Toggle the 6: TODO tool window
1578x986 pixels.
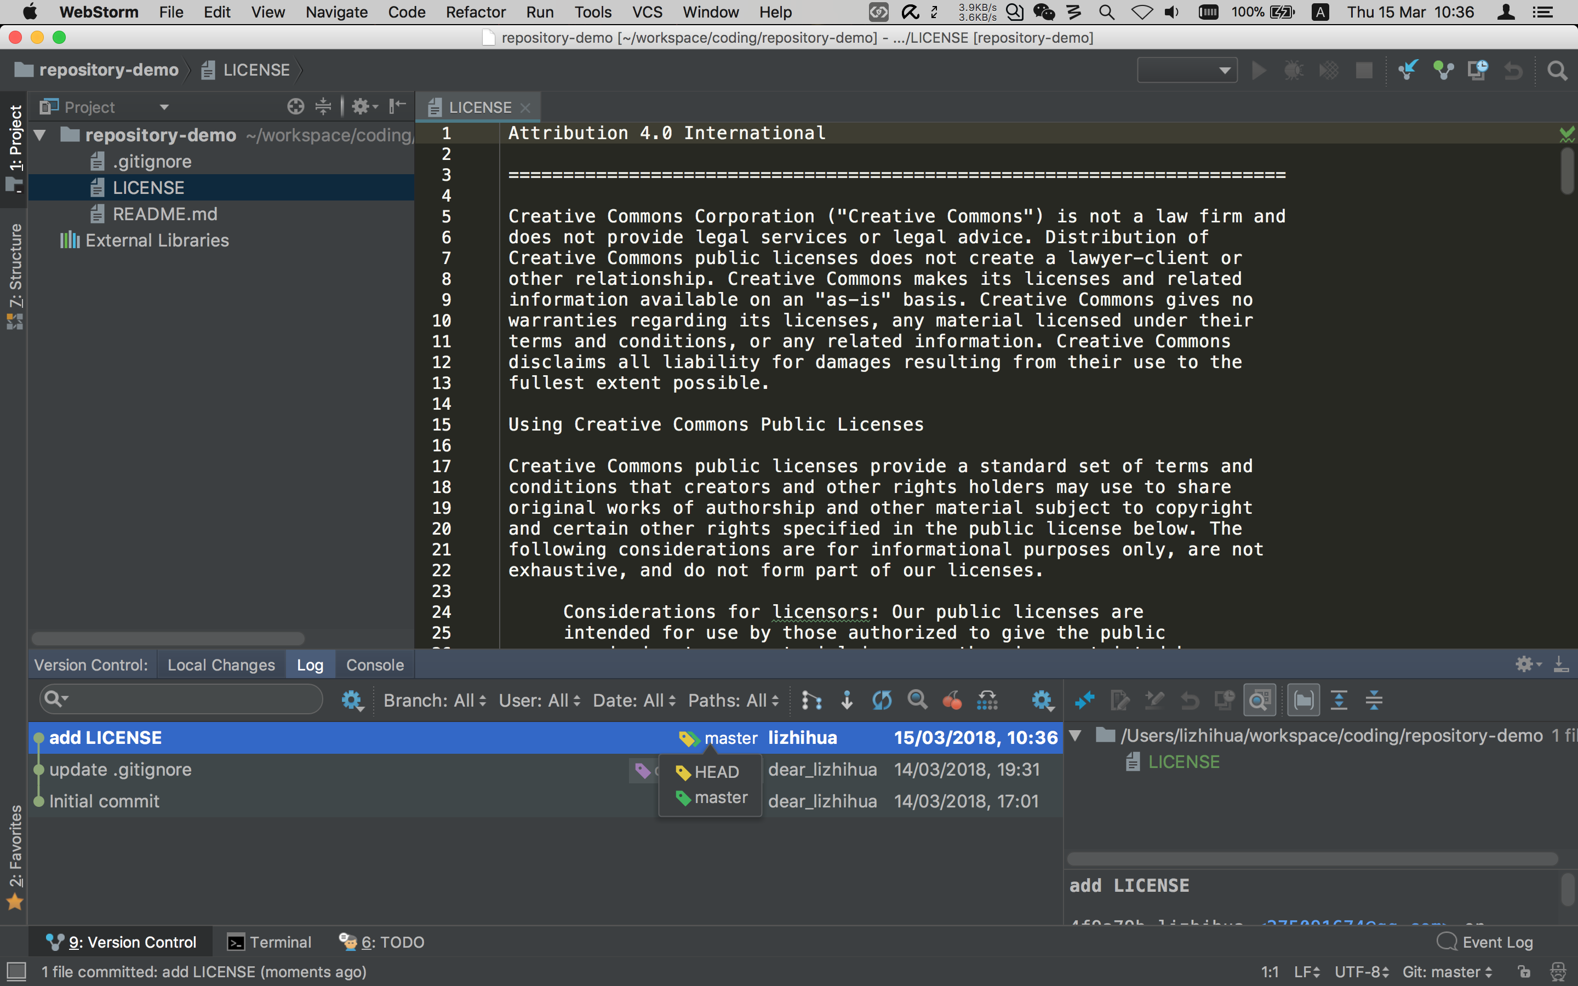[x=381, y=942]
